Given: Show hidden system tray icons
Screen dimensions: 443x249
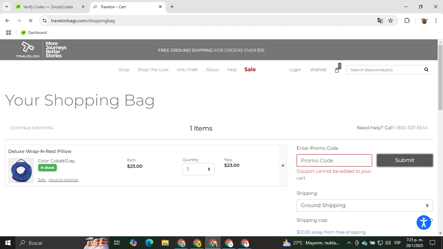Looking at the screenshot, I should (349, 243).
